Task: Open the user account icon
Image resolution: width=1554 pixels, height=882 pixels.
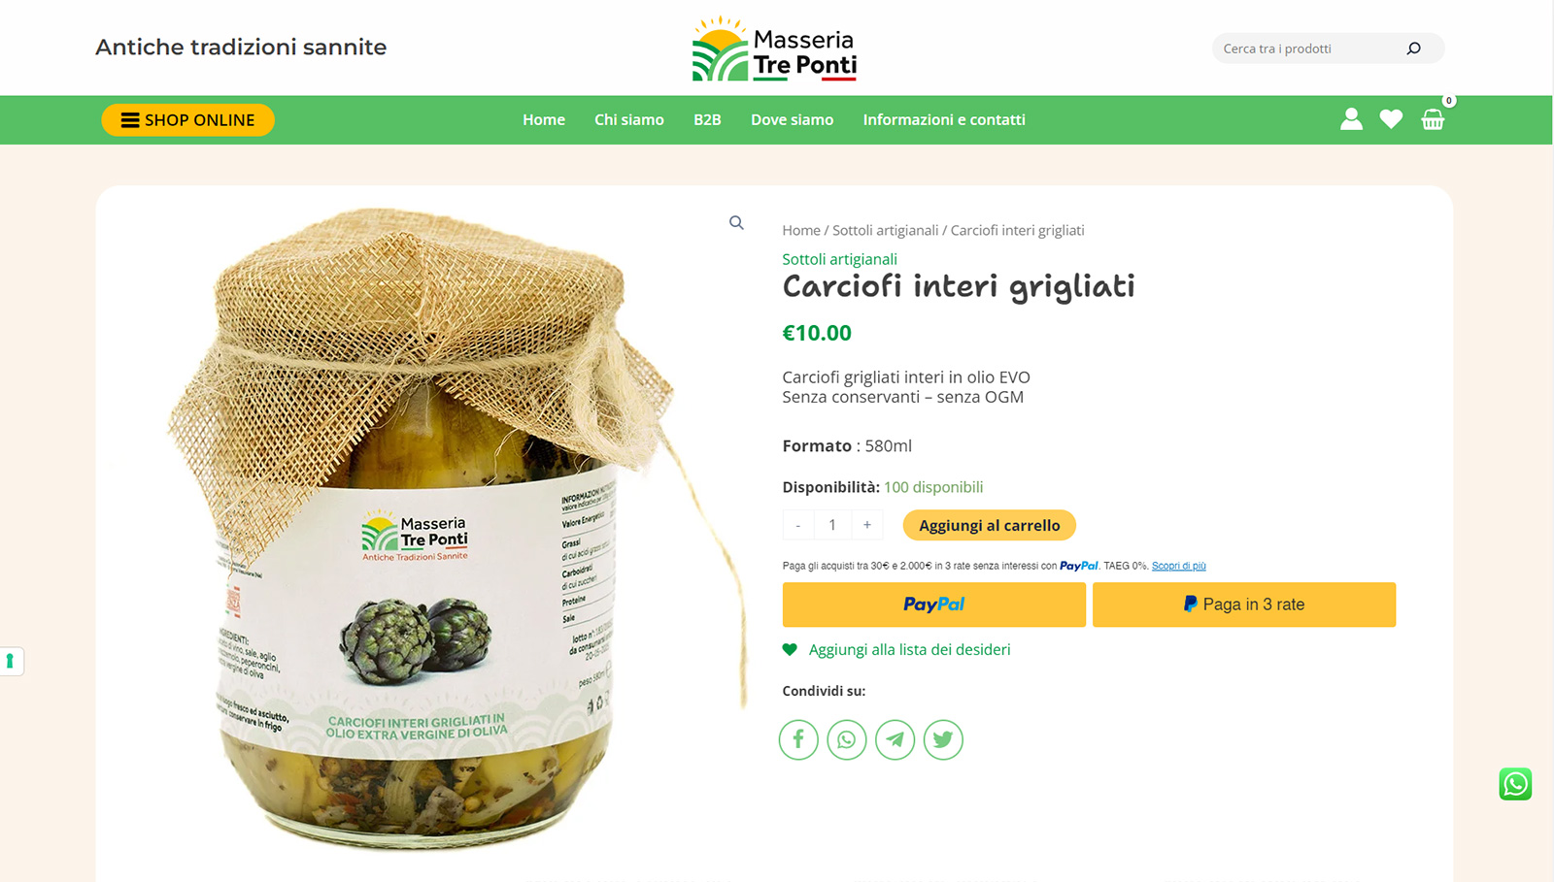Action: 1351,119
